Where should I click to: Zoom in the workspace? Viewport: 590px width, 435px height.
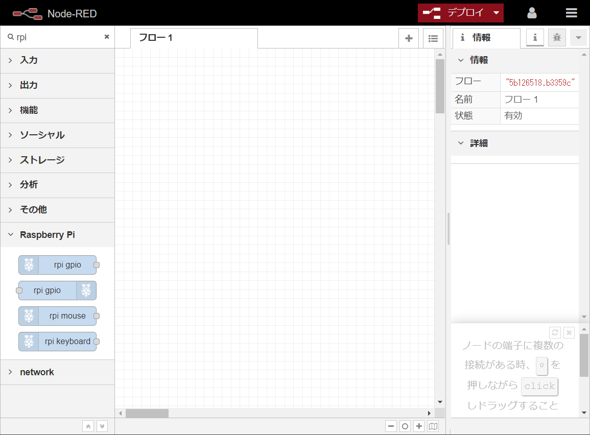419,426
